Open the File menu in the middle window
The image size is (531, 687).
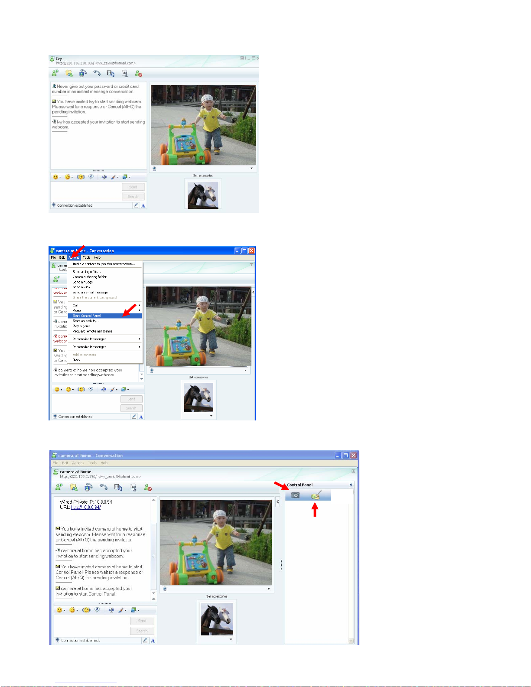(x=53, y=257)
